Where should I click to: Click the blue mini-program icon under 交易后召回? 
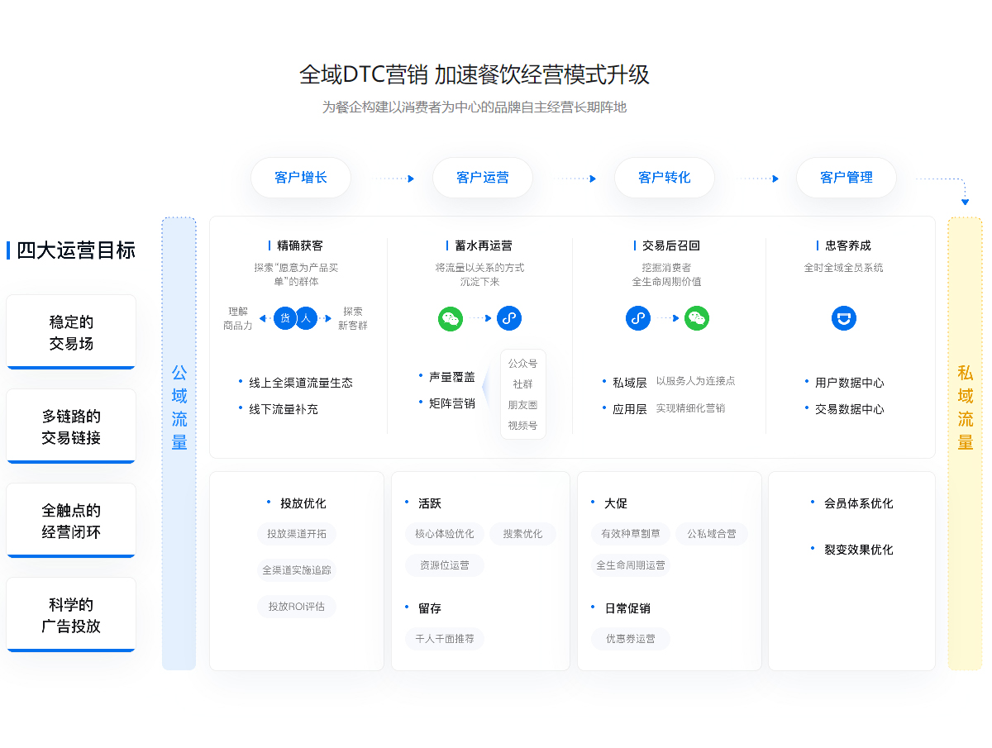(638, 318)
